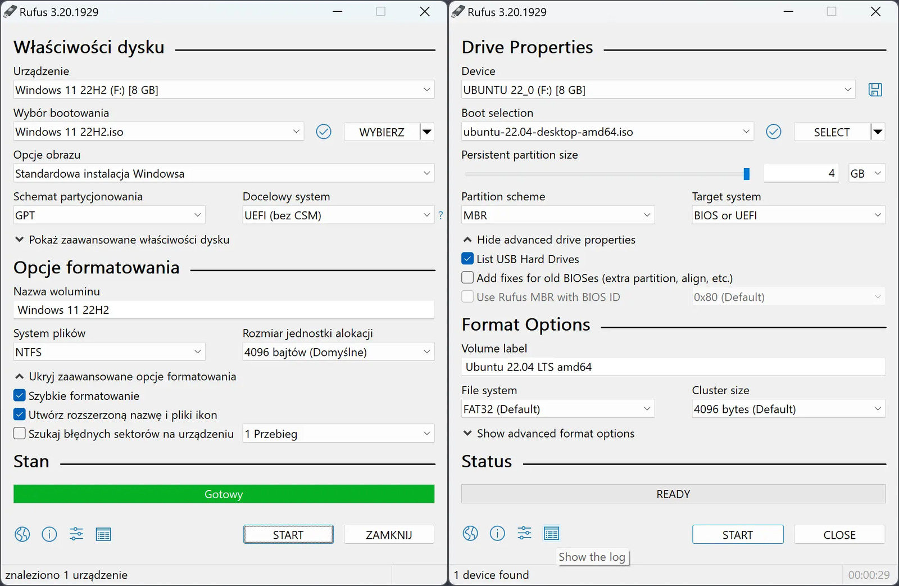This screenshot has width=899, height=586.
Task: Click the language globe icon in the Polish window
Action: click(x=22, y=534)
